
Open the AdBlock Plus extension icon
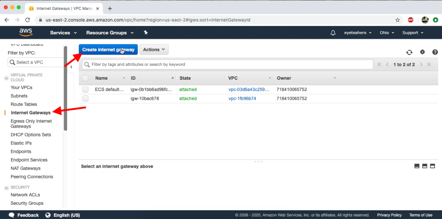(410, 20)
